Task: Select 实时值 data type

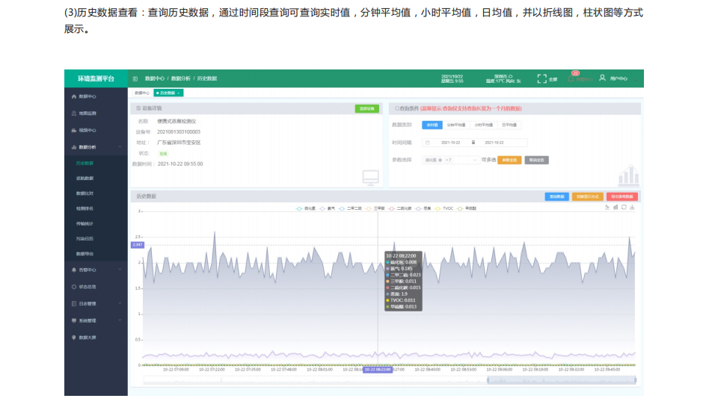Action: pyautogui.click(x=432, y=125)
